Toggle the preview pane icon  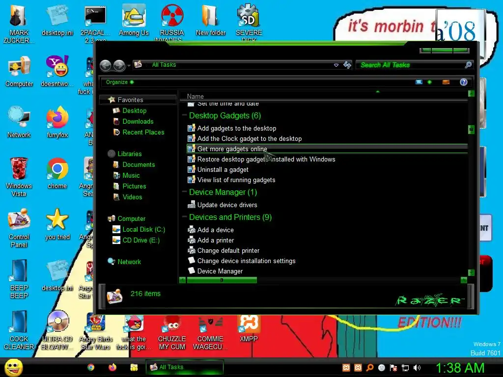(x=446, y=82)
